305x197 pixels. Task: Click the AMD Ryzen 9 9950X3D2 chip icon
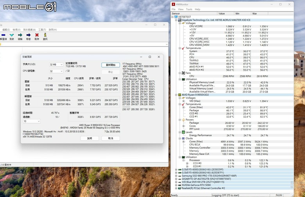[x=179, y=95]
